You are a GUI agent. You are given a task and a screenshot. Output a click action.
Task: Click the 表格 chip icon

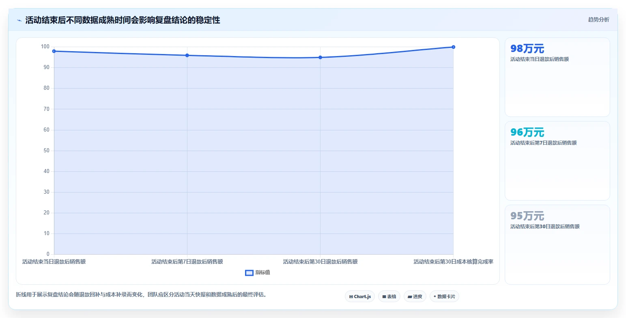click(x=384, y=297)
